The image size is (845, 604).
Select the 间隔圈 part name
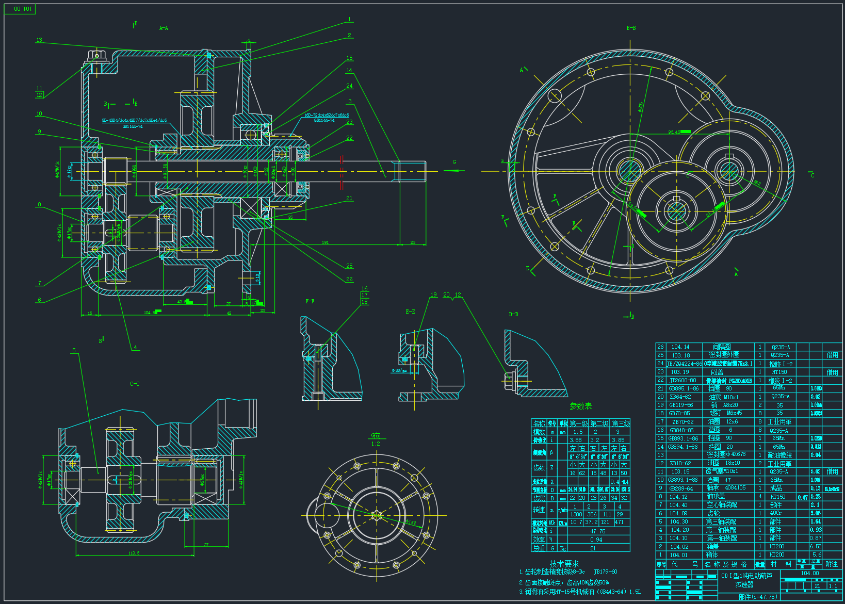[x=722, y=347]
